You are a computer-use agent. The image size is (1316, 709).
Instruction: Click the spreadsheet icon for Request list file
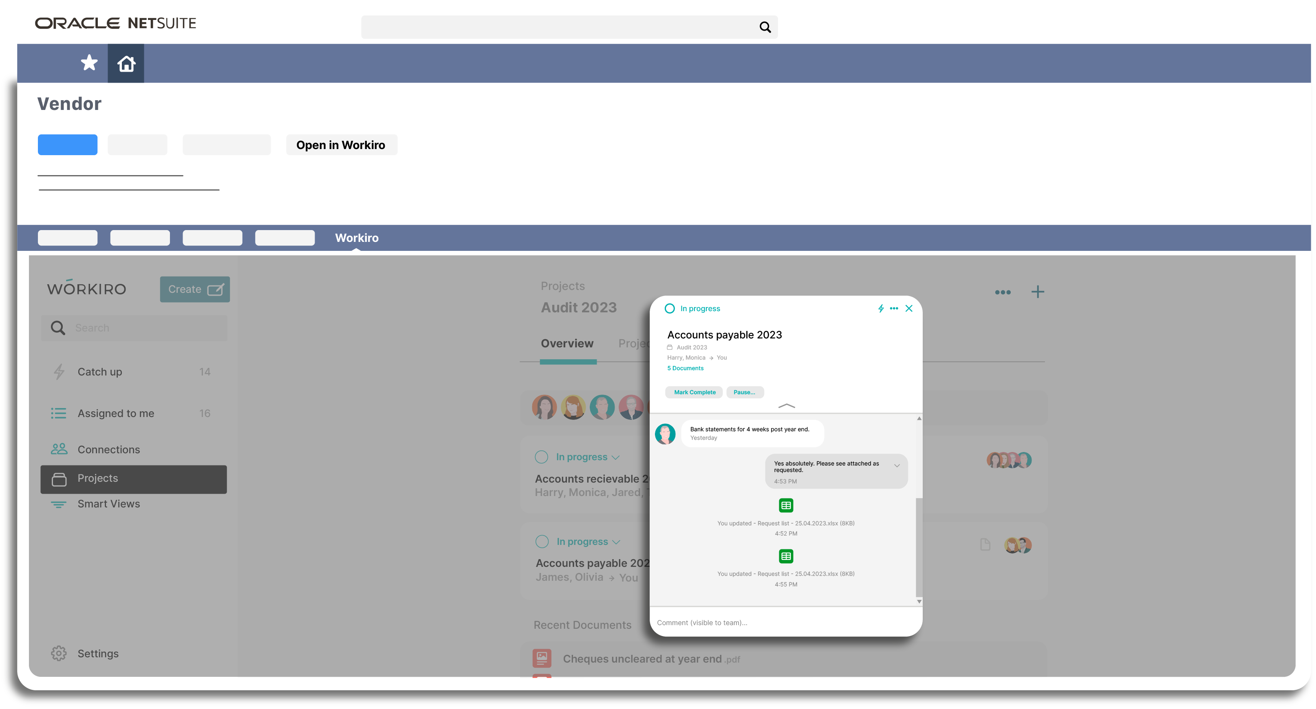(786, 505)
